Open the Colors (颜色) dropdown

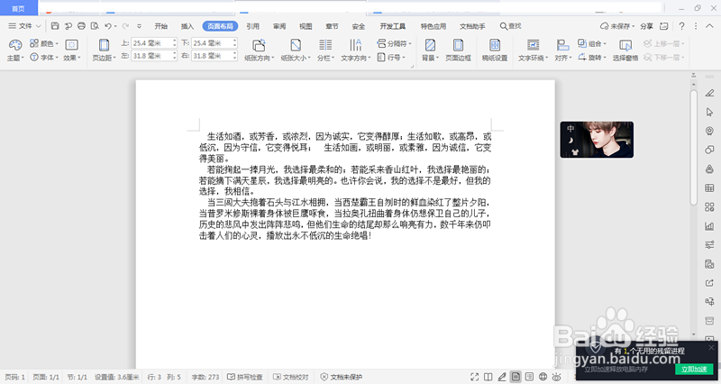pos(44,43)
